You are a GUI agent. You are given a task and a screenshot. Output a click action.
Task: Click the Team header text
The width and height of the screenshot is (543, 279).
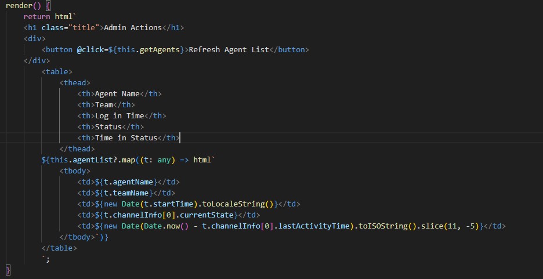click(104, 105)
